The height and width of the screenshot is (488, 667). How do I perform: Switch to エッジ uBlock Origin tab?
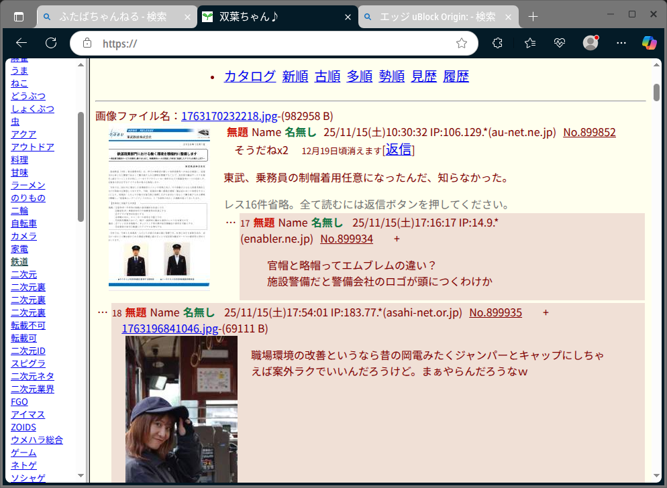438,16
